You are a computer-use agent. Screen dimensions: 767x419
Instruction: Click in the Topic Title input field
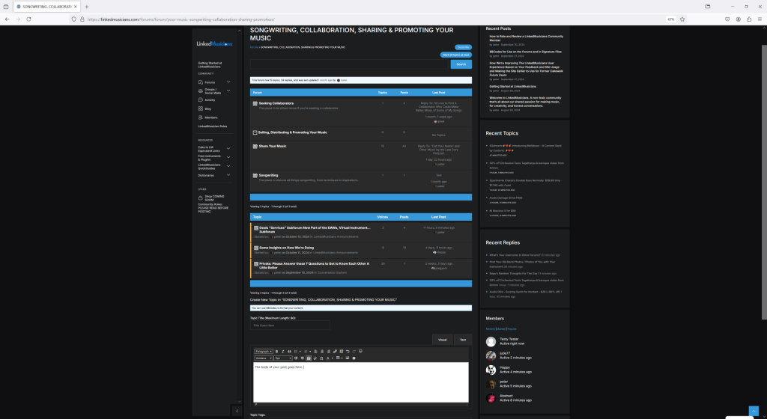[x=290, y=325]
